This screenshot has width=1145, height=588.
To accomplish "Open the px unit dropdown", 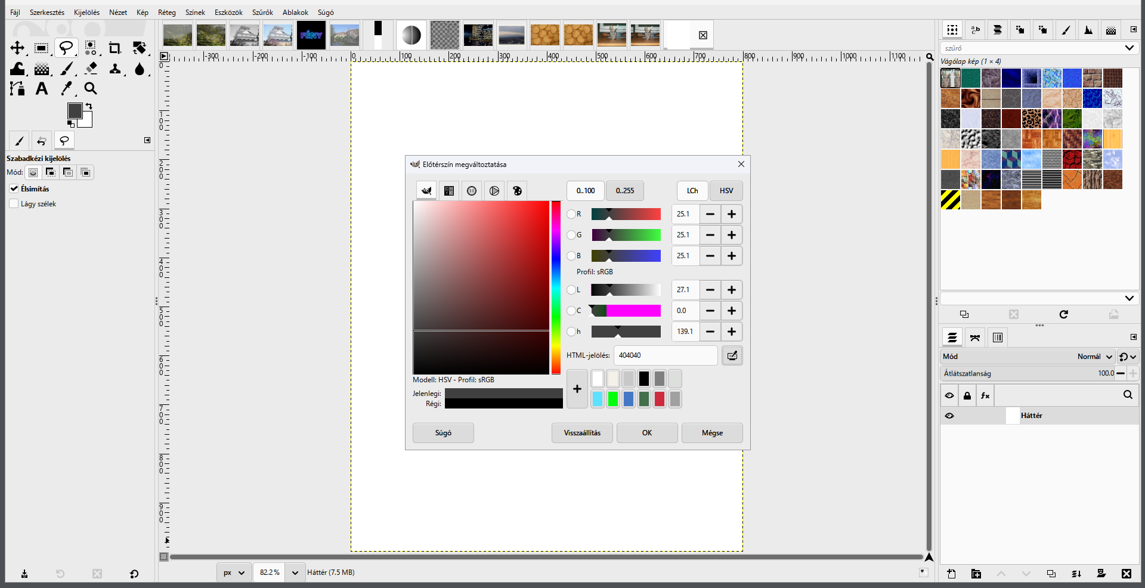I will (233, 572).
